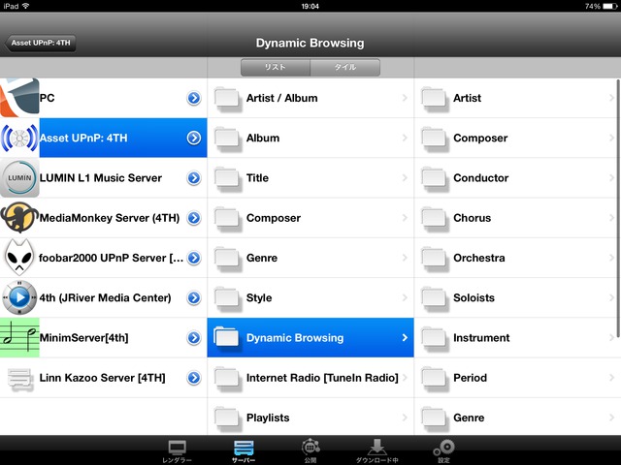Tap the Linn Kazoo Server icon
Image resolution: width=621 pixels, height=465 pixels.
(x=19, y=378)
